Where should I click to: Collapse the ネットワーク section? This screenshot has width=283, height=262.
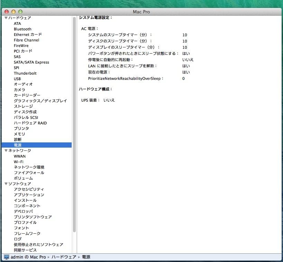click(5, 150)
